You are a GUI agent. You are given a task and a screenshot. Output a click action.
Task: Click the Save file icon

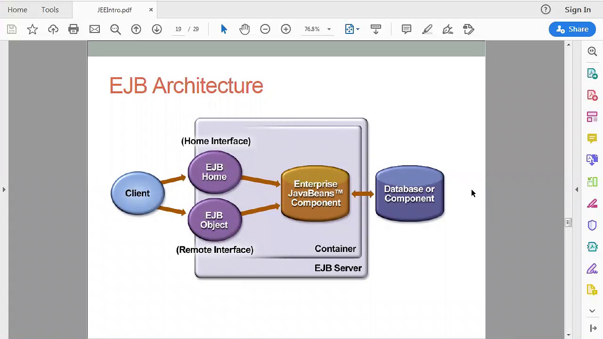[x=12, y=29]
